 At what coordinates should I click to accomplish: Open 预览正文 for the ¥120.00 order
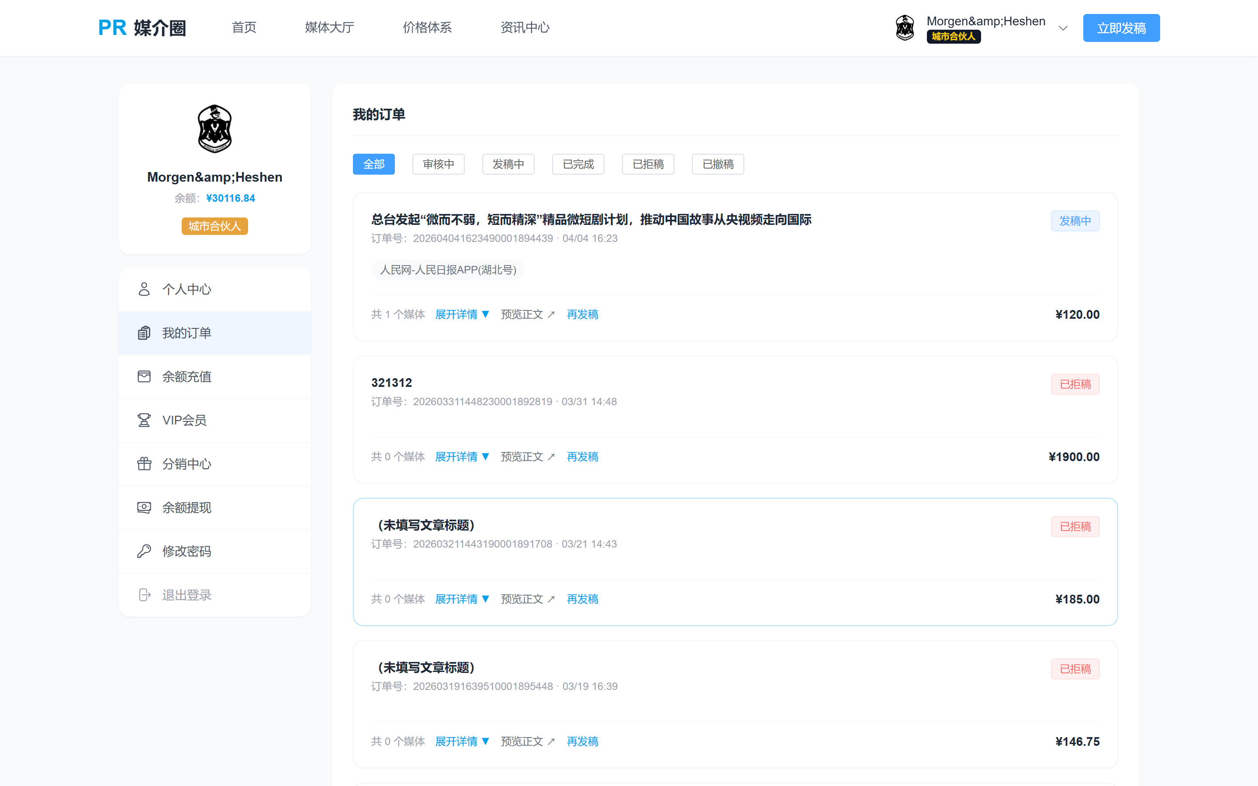coord(528,314)
